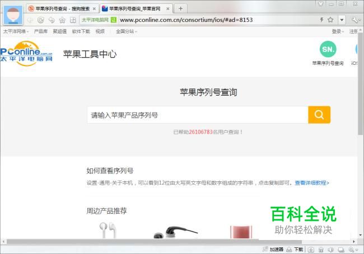Click the black earbuds product thumbnail
This screenshot has width=364, height=254.
[x=175, y=232]
